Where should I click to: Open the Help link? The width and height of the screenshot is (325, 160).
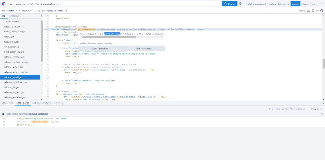(313, 4)
